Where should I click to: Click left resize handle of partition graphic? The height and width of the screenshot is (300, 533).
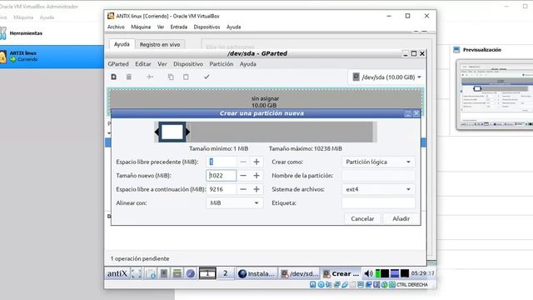(x=157, y=132)
